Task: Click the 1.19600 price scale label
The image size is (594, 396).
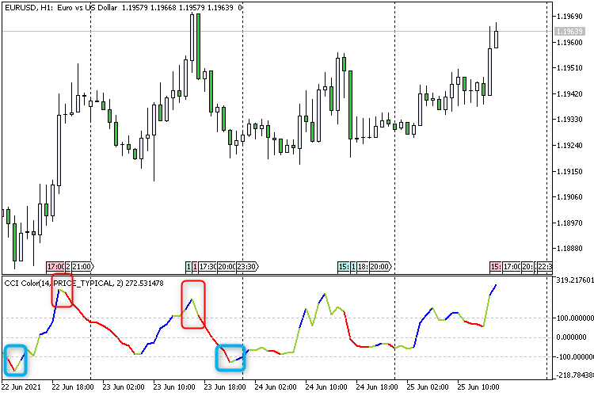Action: [x=569, y=43]
